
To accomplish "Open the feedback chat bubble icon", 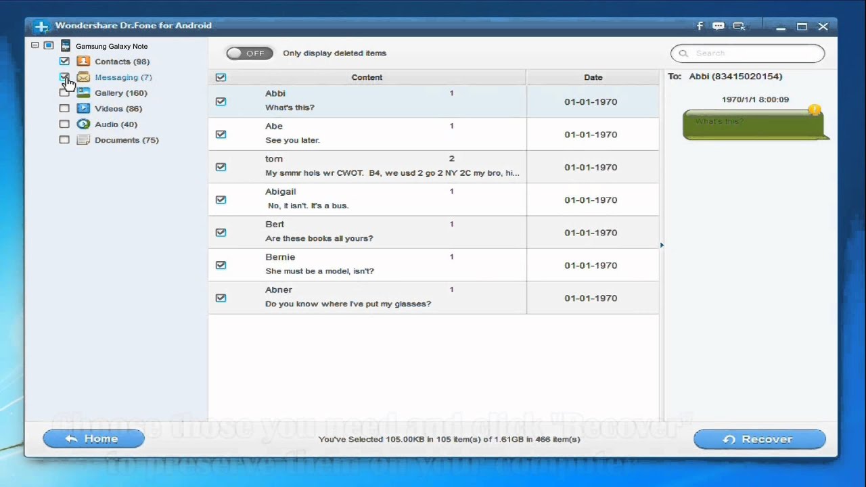I will pyautogui.click(x=719, y=26).
